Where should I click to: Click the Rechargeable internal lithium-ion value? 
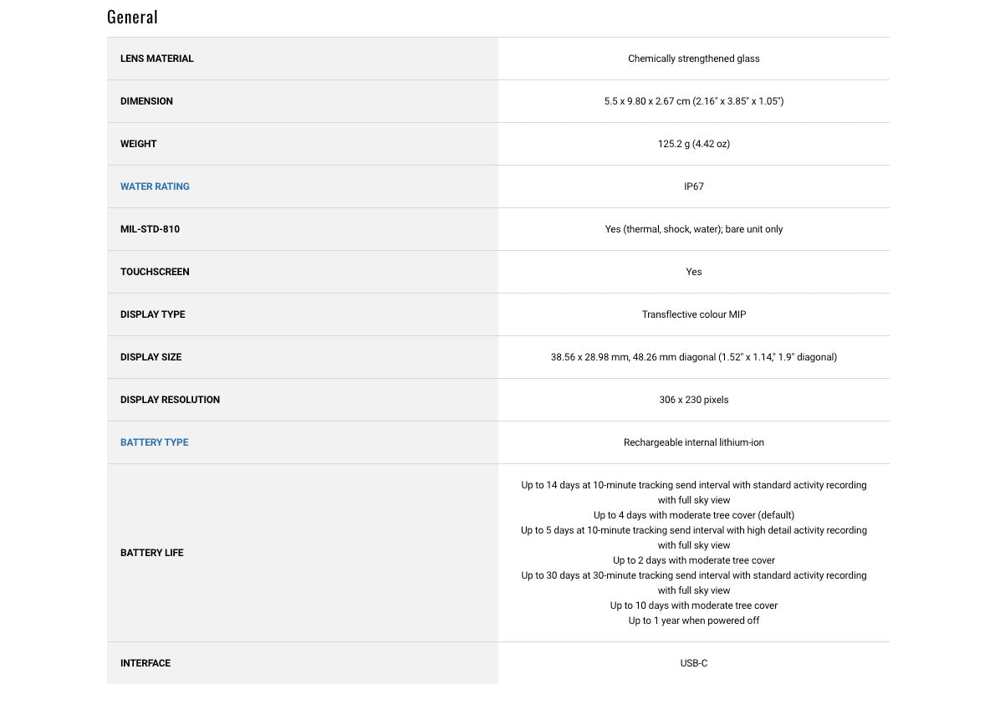click(693, 442)
